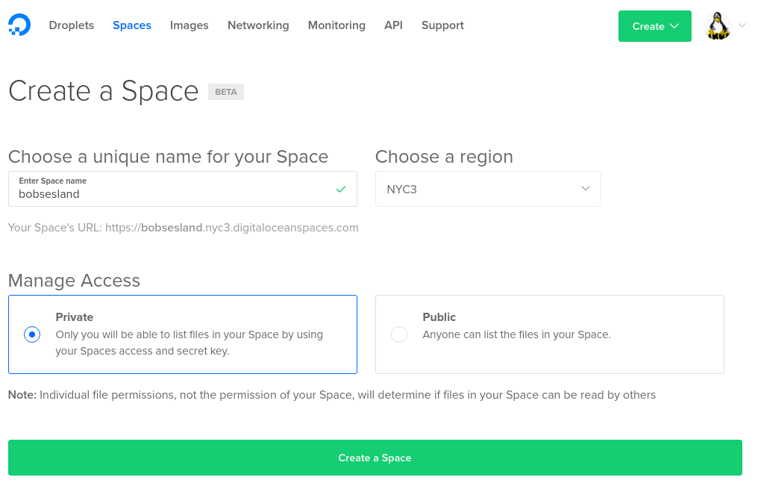Click the 'Anyone can list the files' description
The height and width of the screenshot is (486, 758).
coord(517,334)
